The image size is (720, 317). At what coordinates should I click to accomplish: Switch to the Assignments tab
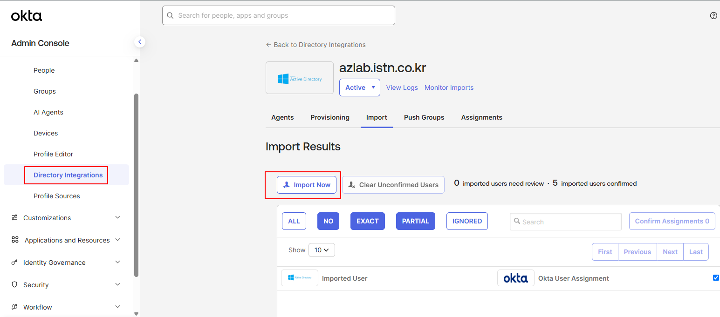[482, 117]
